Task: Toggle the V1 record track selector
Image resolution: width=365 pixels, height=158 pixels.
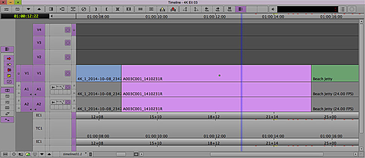Action: pos(39,73)
